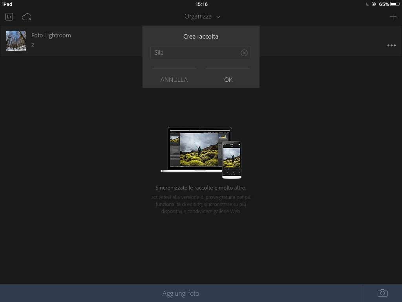Image resolution: width=402 pixels, height=302 pixels.
Task: Clear the collection name text
Action: coord(244,53)
